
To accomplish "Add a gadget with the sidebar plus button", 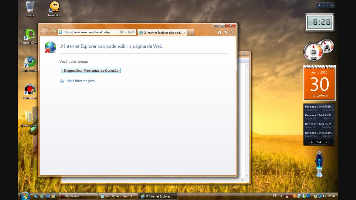I will (x=319, y=5).
